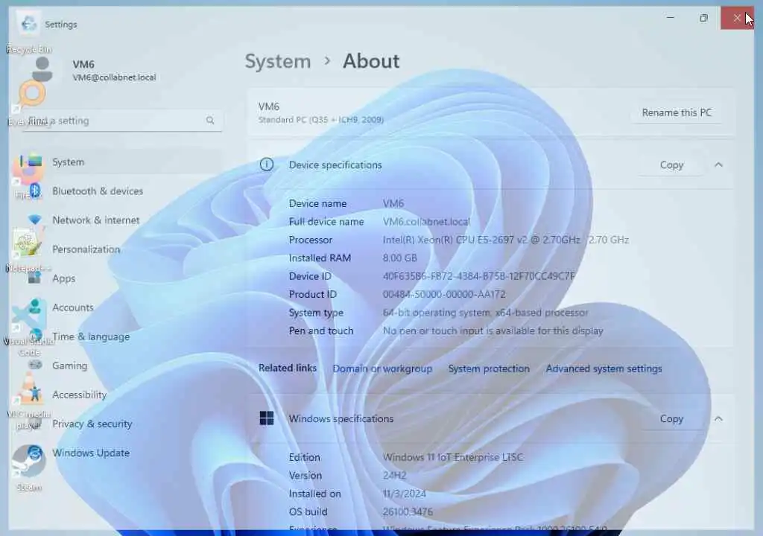Image resolution: width=763 pixels, height=536 pixels.
Task: Select Privacy & security in the sidebar
Action: point(92,424)
